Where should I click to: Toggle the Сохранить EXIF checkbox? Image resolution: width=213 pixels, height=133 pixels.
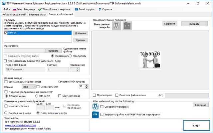point(38,87)
